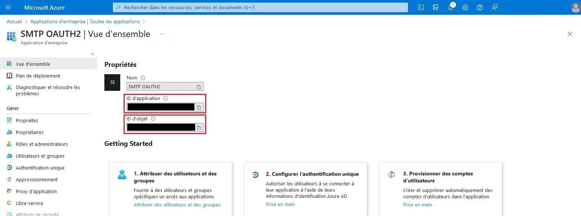Viewport: 581px width, 216px height.
Task: Open more options ellipsis beside the title
Action: [162, 34]
